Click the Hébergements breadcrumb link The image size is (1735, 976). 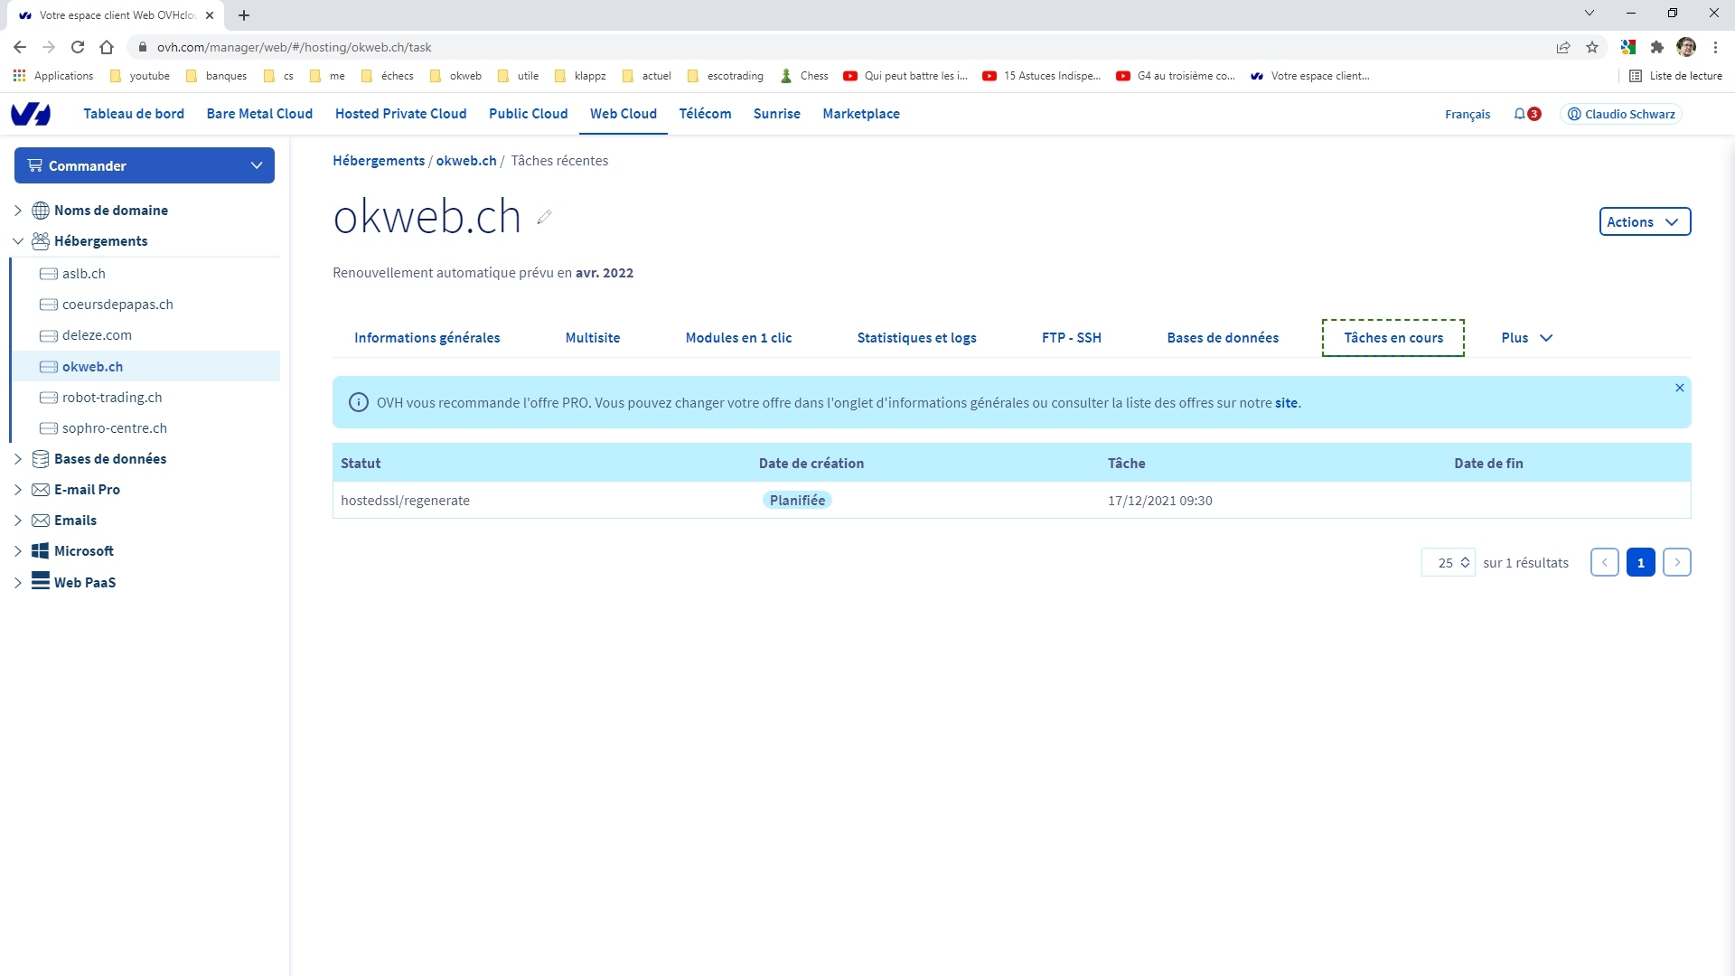coord(379,161)
